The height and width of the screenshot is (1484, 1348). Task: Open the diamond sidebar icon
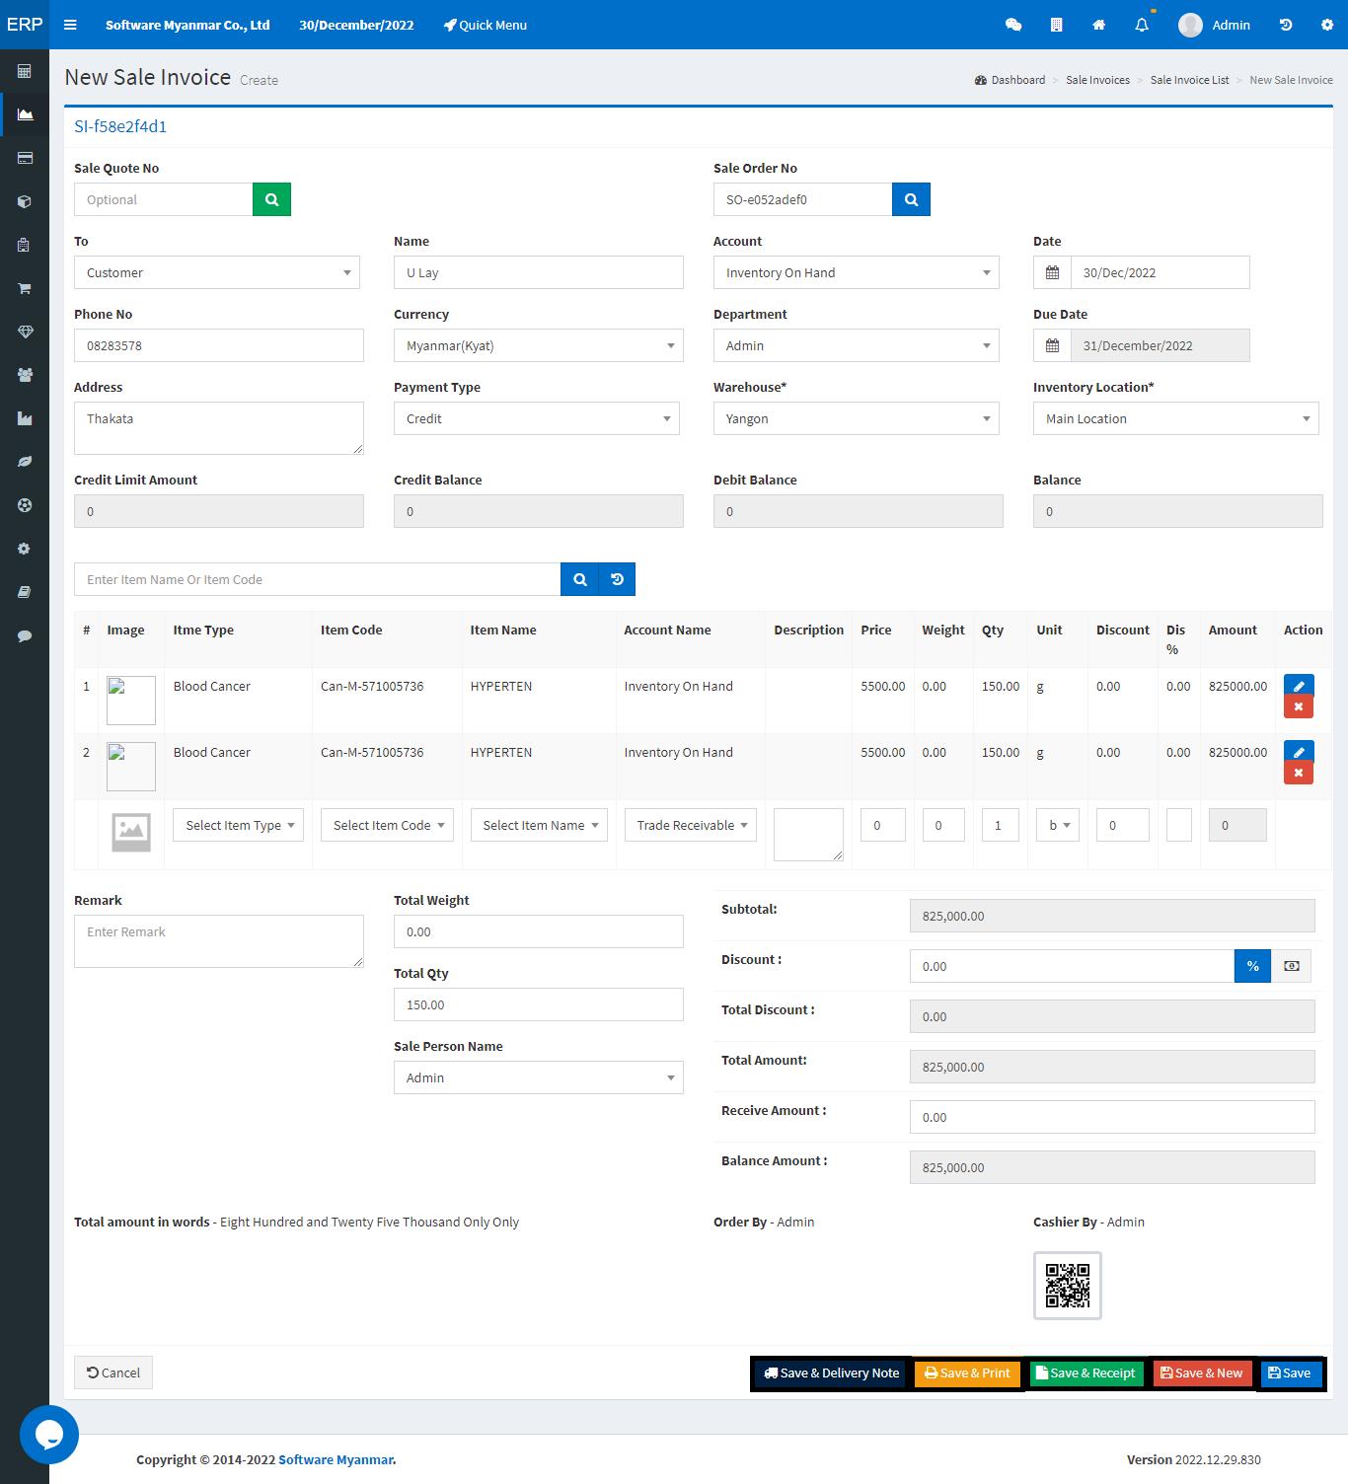[x=25, y=332]
